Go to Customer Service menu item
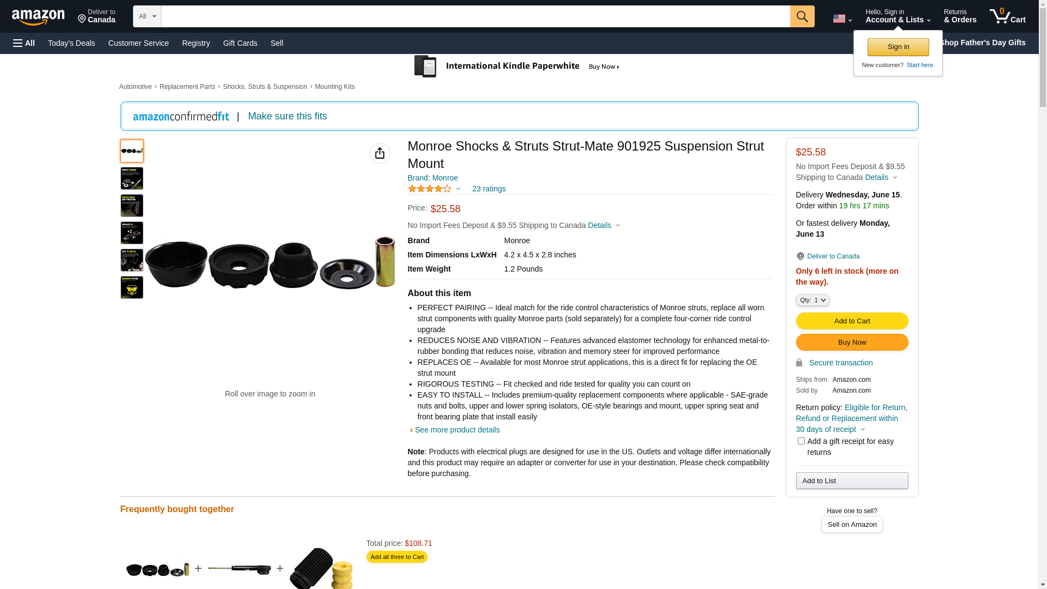 138,43
